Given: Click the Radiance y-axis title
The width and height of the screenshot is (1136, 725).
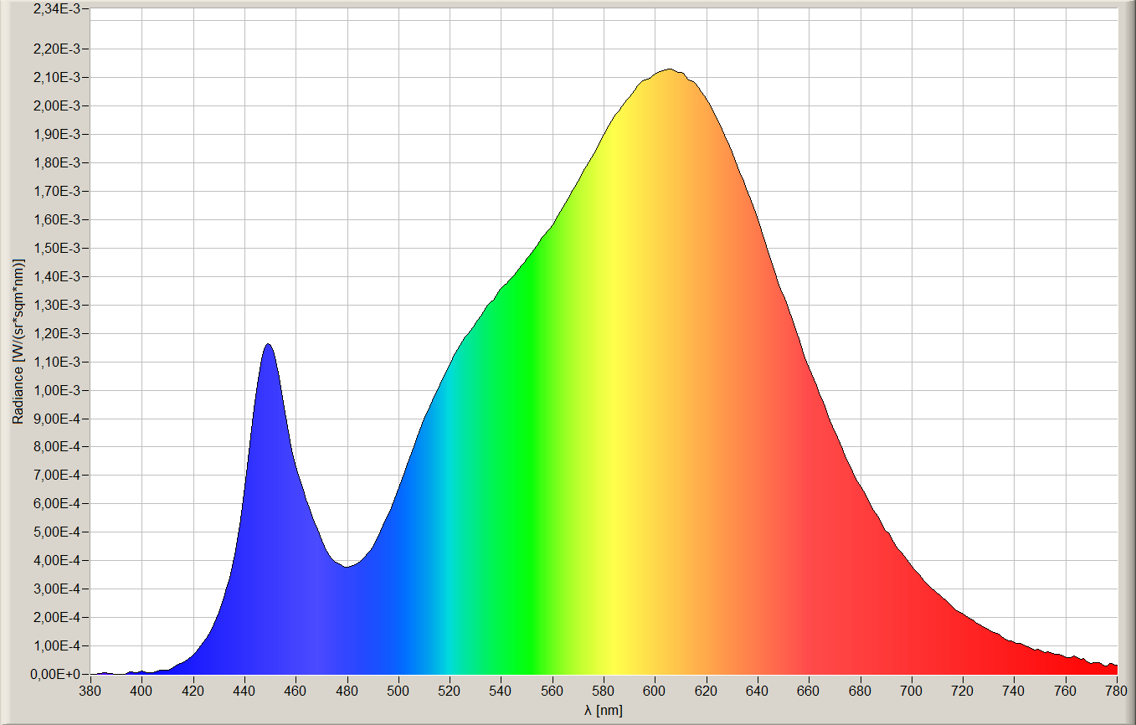Looking at the screenshot, I should (17, 341).
